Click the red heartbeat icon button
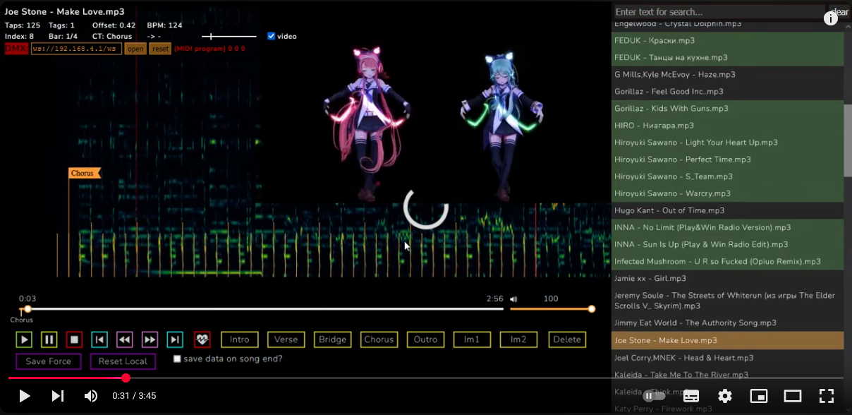852x415 pixels. [202, 339]
